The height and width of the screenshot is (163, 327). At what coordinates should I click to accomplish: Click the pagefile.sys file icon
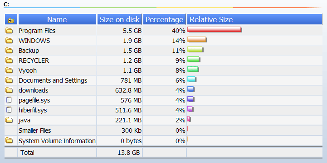point(9,100)
